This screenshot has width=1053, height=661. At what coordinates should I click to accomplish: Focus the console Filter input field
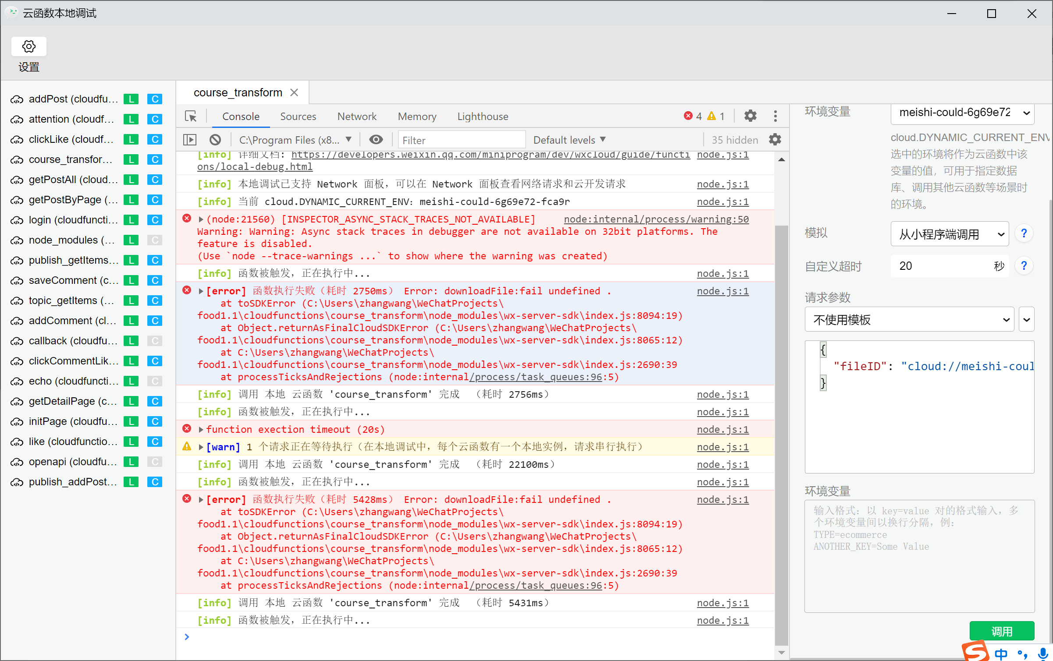[x=460, y=140]
